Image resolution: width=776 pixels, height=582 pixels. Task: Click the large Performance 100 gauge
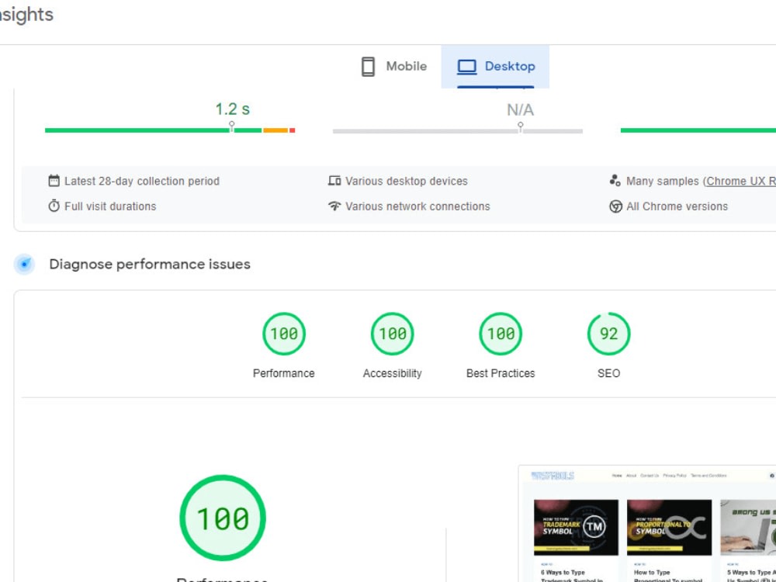tap(223, 518)
